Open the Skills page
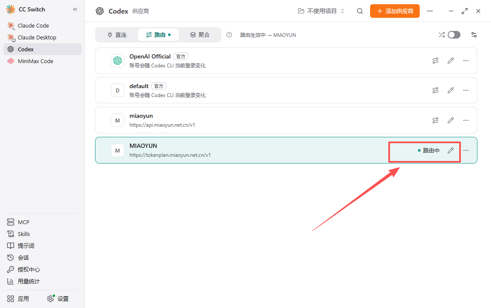The image size is (491, 308). coord(19,234)
